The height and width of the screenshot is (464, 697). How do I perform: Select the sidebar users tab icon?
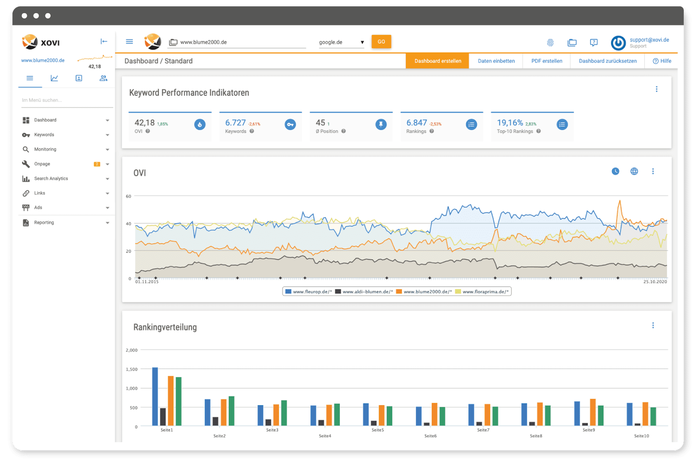[103, 78]
